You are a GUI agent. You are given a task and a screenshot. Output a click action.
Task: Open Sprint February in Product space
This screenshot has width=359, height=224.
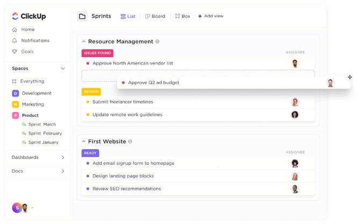pos(45,133)
